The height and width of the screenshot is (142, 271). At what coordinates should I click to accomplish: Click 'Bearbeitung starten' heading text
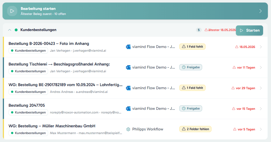[38, 9]
